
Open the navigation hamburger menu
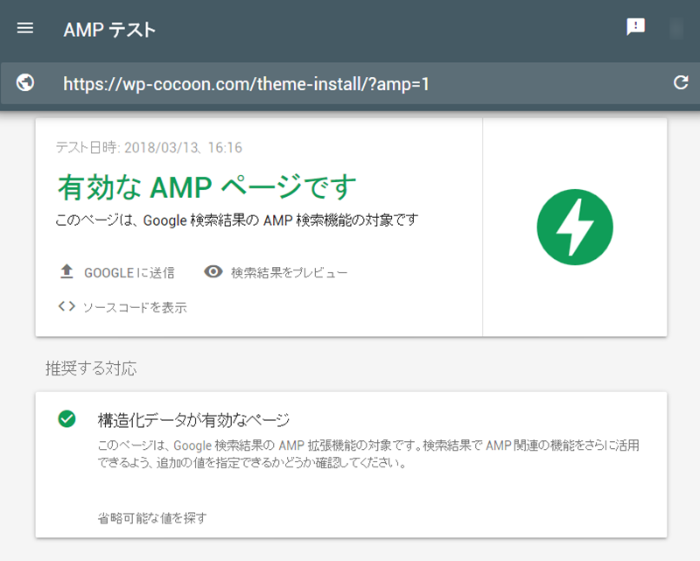[24, 27]
